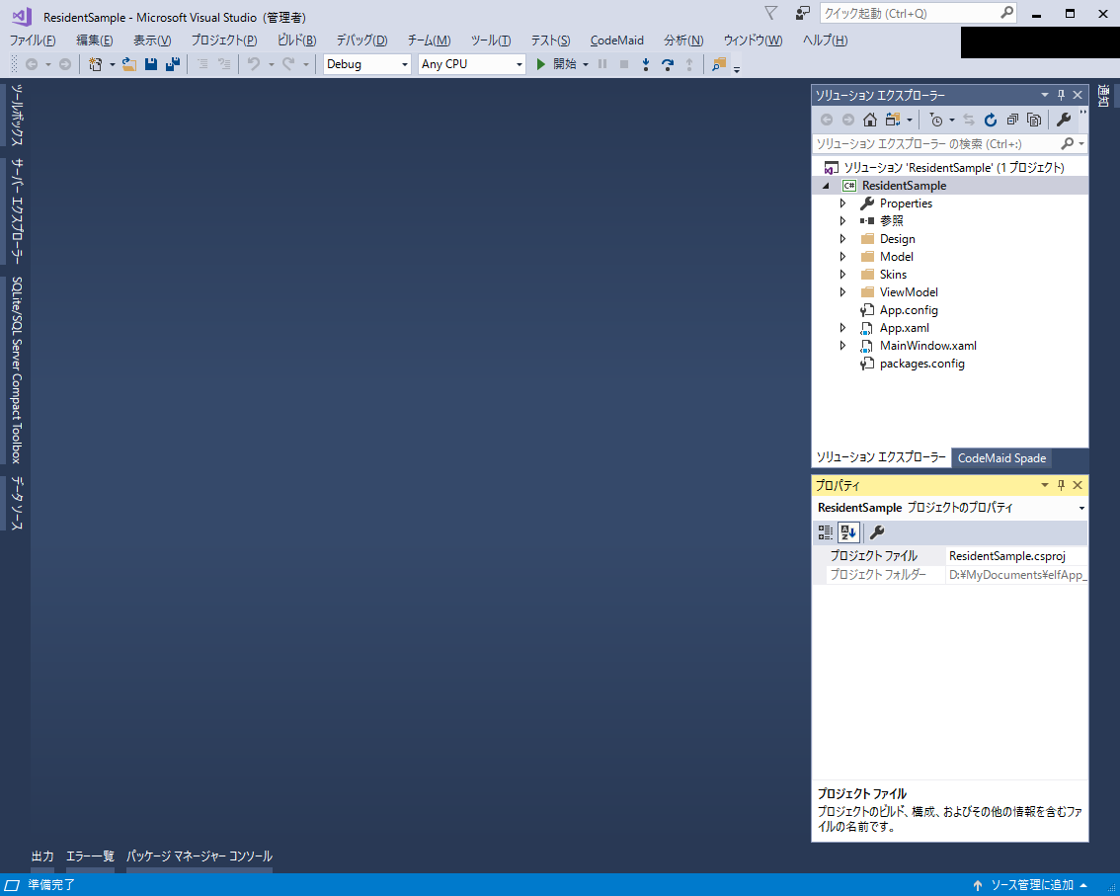Expand the Design folder

tap(842, 239)
